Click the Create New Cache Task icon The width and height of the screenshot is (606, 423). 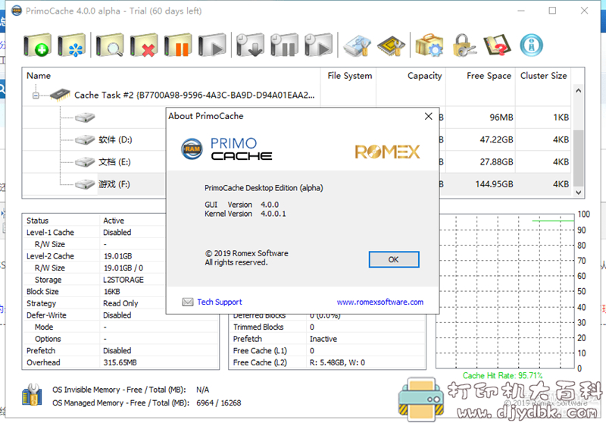pyautogui.click(x=37, y=45)
